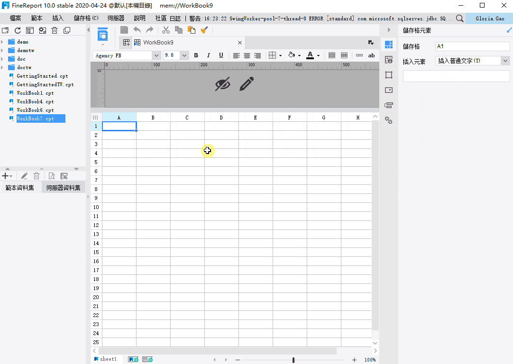This screenshot has width=513, height=364.
Task: Open the border style dropdown arrow
Action: click(280, 55)
